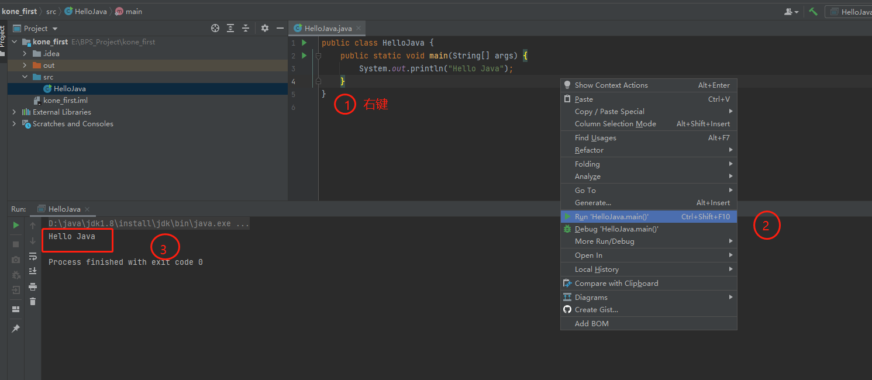Expand the out folder
The width and height of the screenshot is (872, 380).
[25, 65]
